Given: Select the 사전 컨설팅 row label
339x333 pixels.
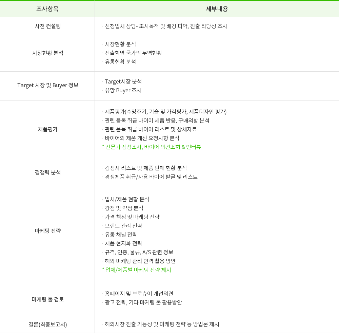Looking at the screenshot, I should [47, 26].
